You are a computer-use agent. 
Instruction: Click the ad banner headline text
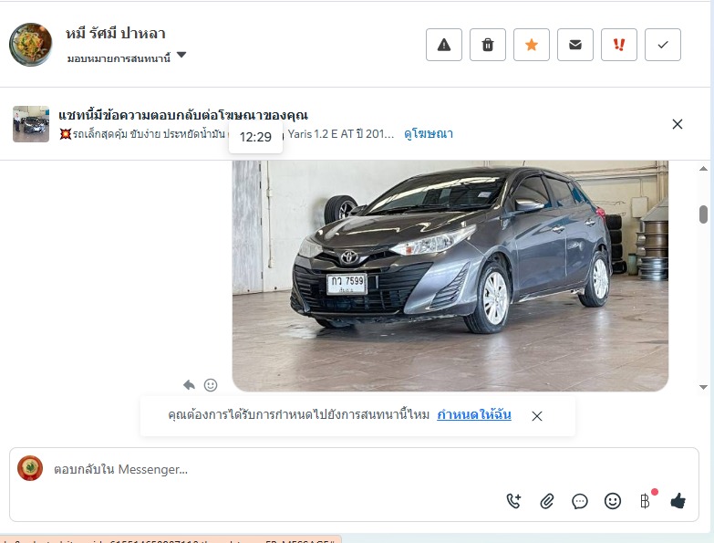pyautogui.click(x=183, y=115)
